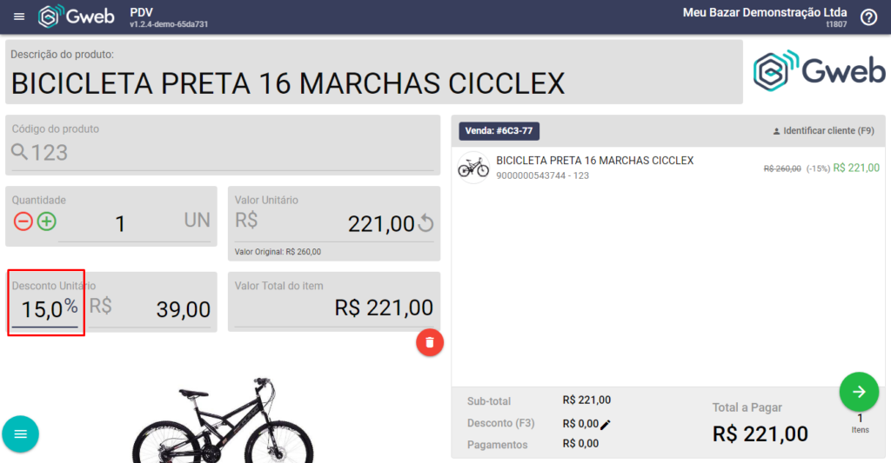Click the discount amount R$ 39,00 field
This screenshot has height=463, width=891.
pos(150,310)
